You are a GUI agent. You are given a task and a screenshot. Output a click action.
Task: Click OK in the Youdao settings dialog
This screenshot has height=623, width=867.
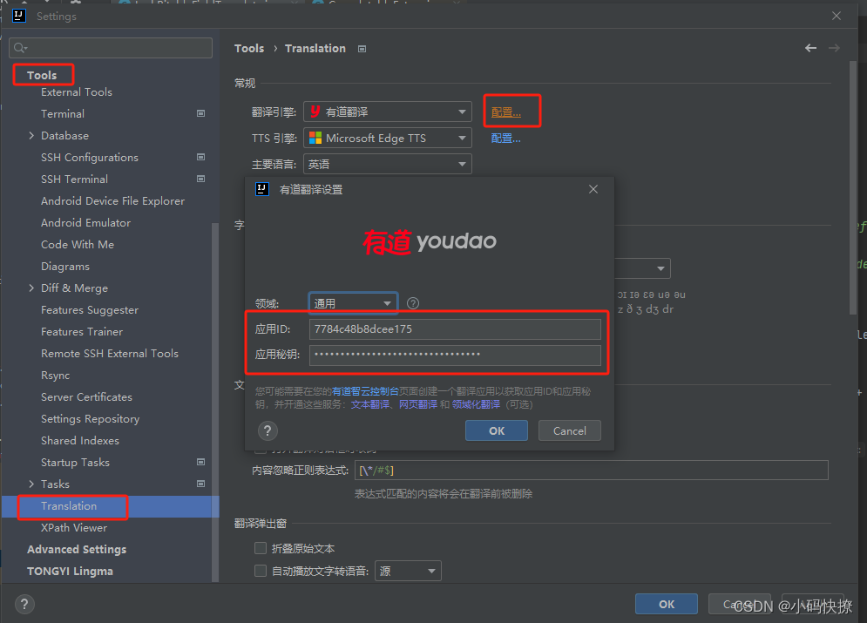[x=497, y=430]
